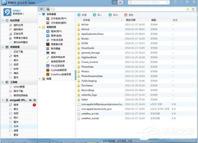Collapse the 文件系统 tree node
The width and height of the screenshot is (198, 143).
pos(40,14)
